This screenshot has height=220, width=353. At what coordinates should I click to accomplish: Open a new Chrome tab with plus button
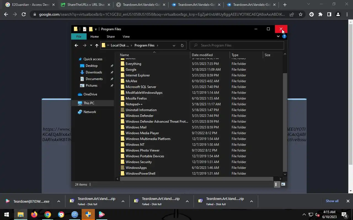[x=285, y=5]
